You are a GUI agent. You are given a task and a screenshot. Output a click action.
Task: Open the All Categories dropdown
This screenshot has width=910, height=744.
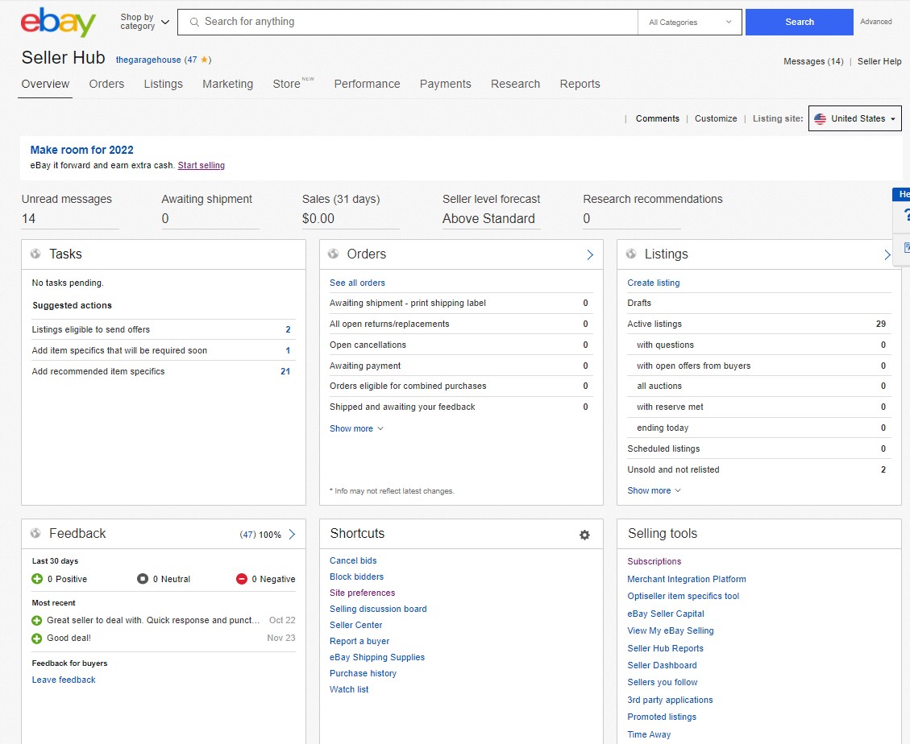point(689,22)
